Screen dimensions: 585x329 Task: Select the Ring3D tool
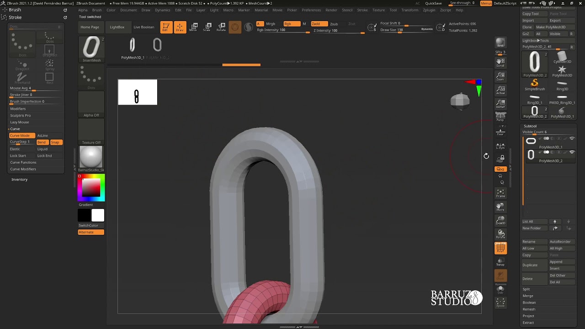point(562,85)
